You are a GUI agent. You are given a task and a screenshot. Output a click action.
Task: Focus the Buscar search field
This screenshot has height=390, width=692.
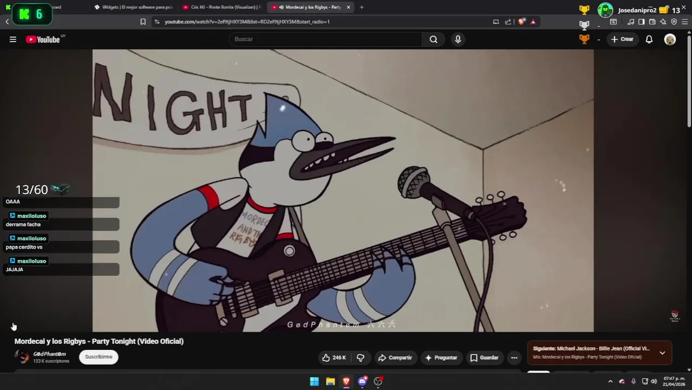pos(326,39)
